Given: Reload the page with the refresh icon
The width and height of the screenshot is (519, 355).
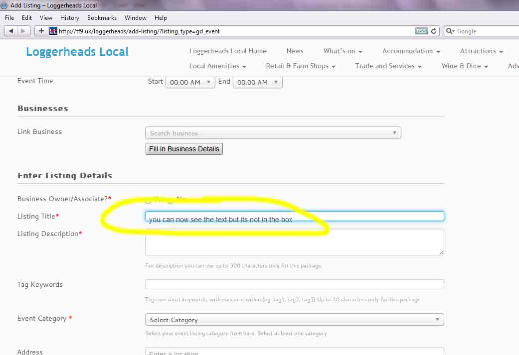Looking at the screenshot, I should pos(434,31).
